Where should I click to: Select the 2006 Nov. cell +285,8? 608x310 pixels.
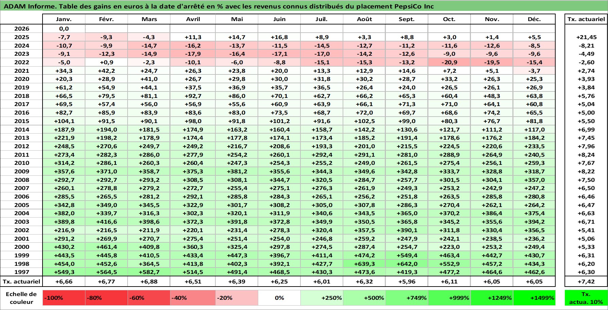pyautogui.click(x=492, y=196)
